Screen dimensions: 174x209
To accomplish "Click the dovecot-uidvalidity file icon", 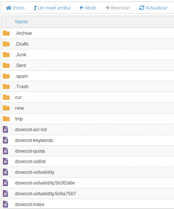I will [6, 172].
